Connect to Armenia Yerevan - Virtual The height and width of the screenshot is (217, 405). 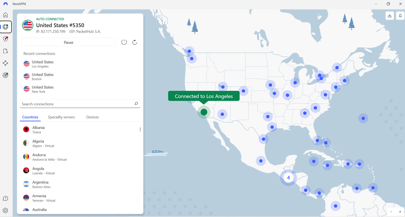click(x=79, y=198)
